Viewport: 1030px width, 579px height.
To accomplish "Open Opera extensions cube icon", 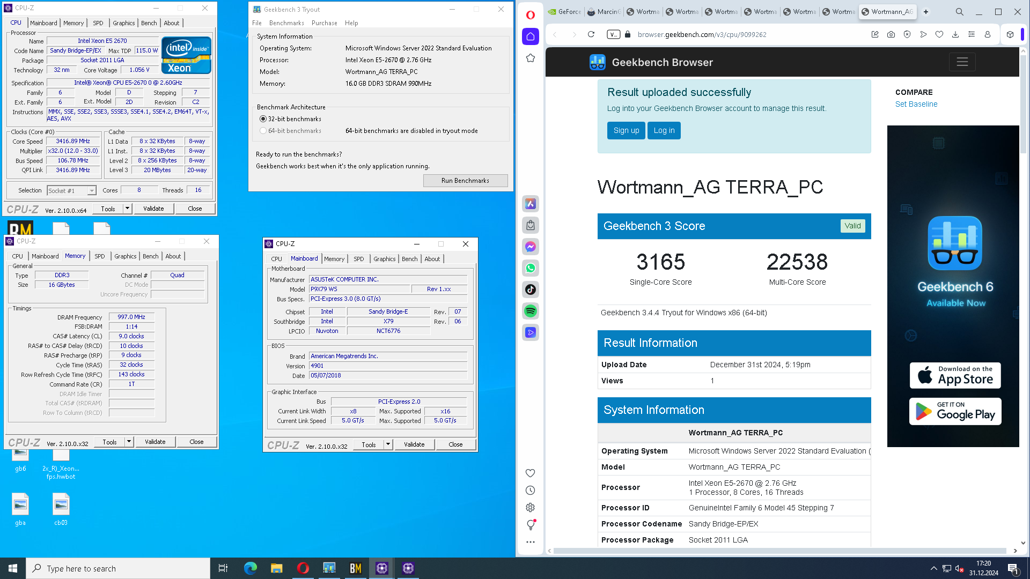I will pos(1010,34).
